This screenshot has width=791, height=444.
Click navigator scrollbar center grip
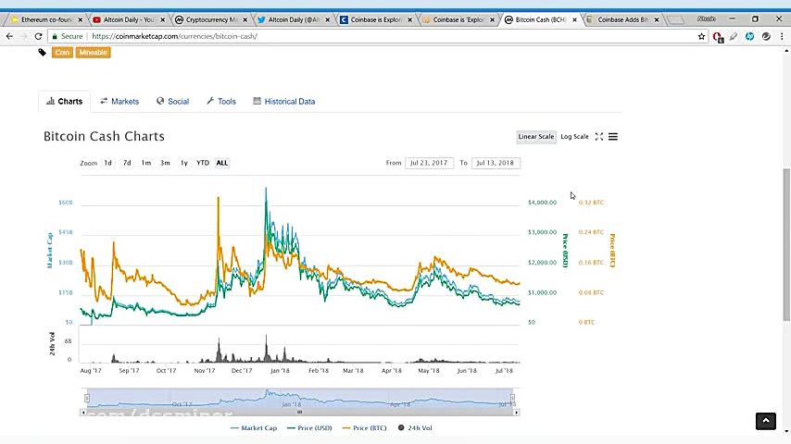click(300, 413)
